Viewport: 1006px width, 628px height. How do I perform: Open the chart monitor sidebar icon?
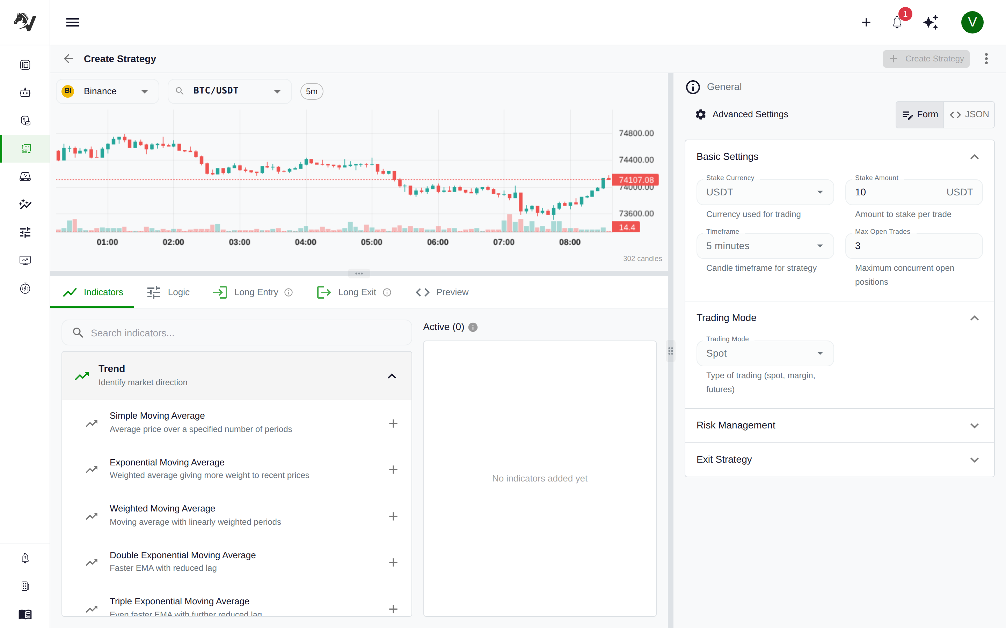coord(25,260)
